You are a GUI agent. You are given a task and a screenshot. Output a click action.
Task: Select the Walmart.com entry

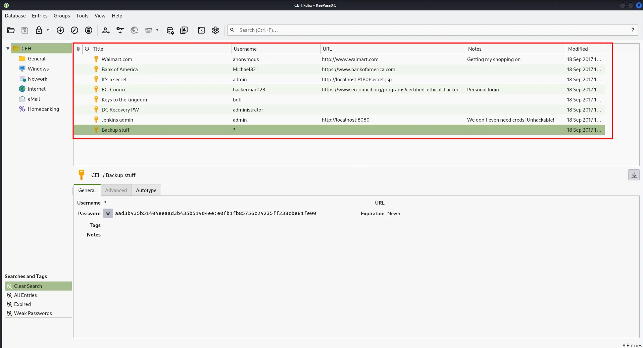coord(339,59)
